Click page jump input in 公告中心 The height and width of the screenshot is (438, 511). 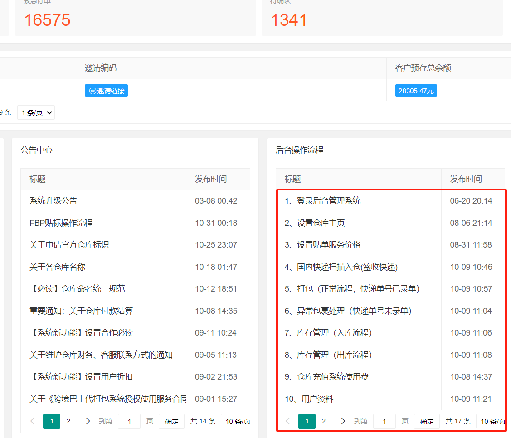coord(129,421)
